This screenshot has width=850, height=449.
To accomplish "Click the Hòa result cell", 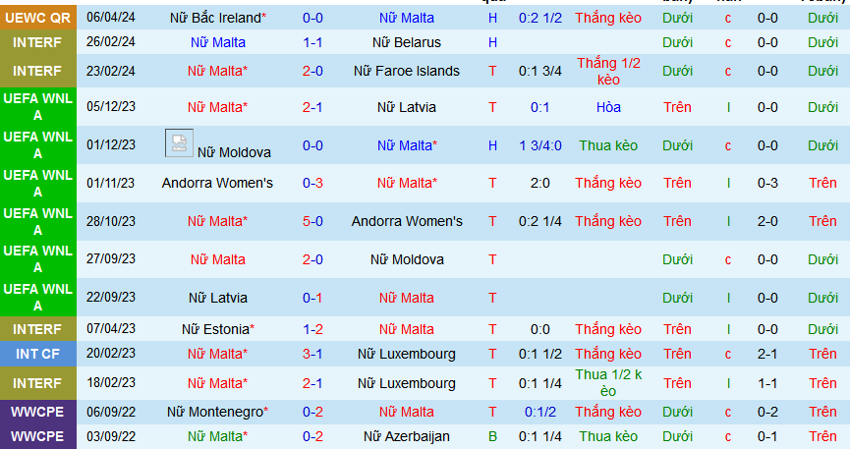I will pos(608,107).
